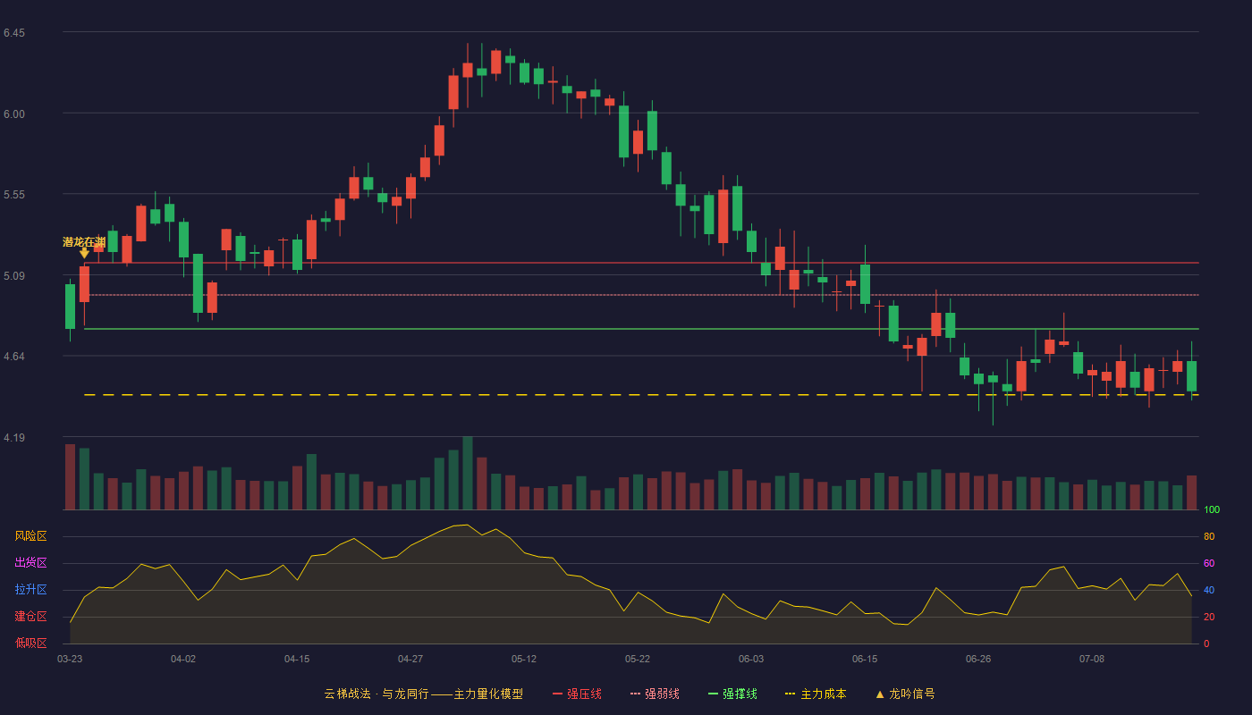
Task: Toggle the 强撑线 legend item
Action: (x=732, y=694)
